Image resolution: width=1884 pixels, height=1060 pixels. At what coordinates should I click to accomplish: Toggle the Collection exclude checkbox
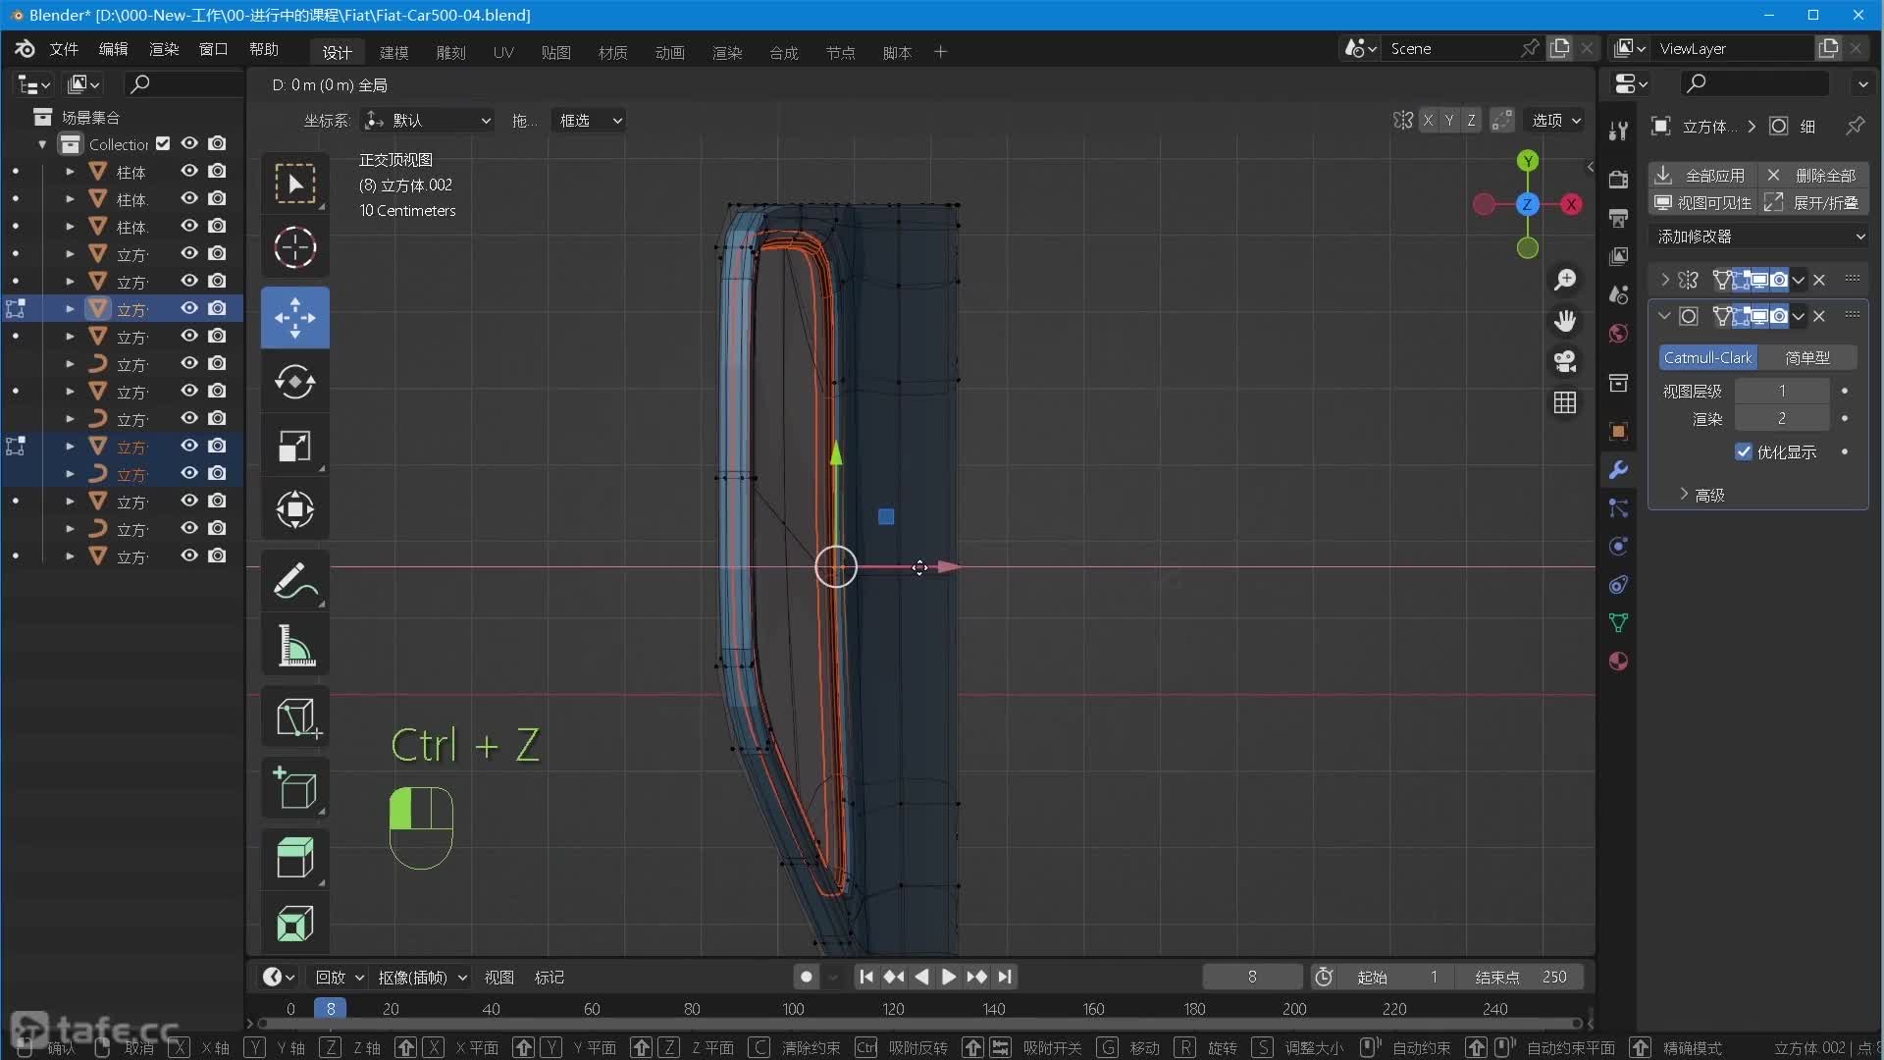point(163,143)
